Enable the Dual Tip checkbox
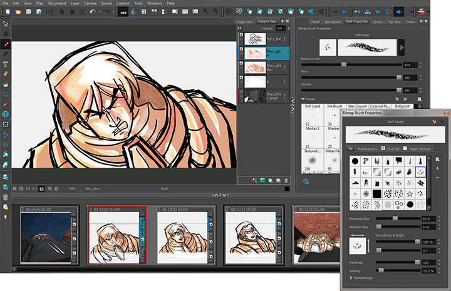 pyautogui.click(x=383, y=149)
